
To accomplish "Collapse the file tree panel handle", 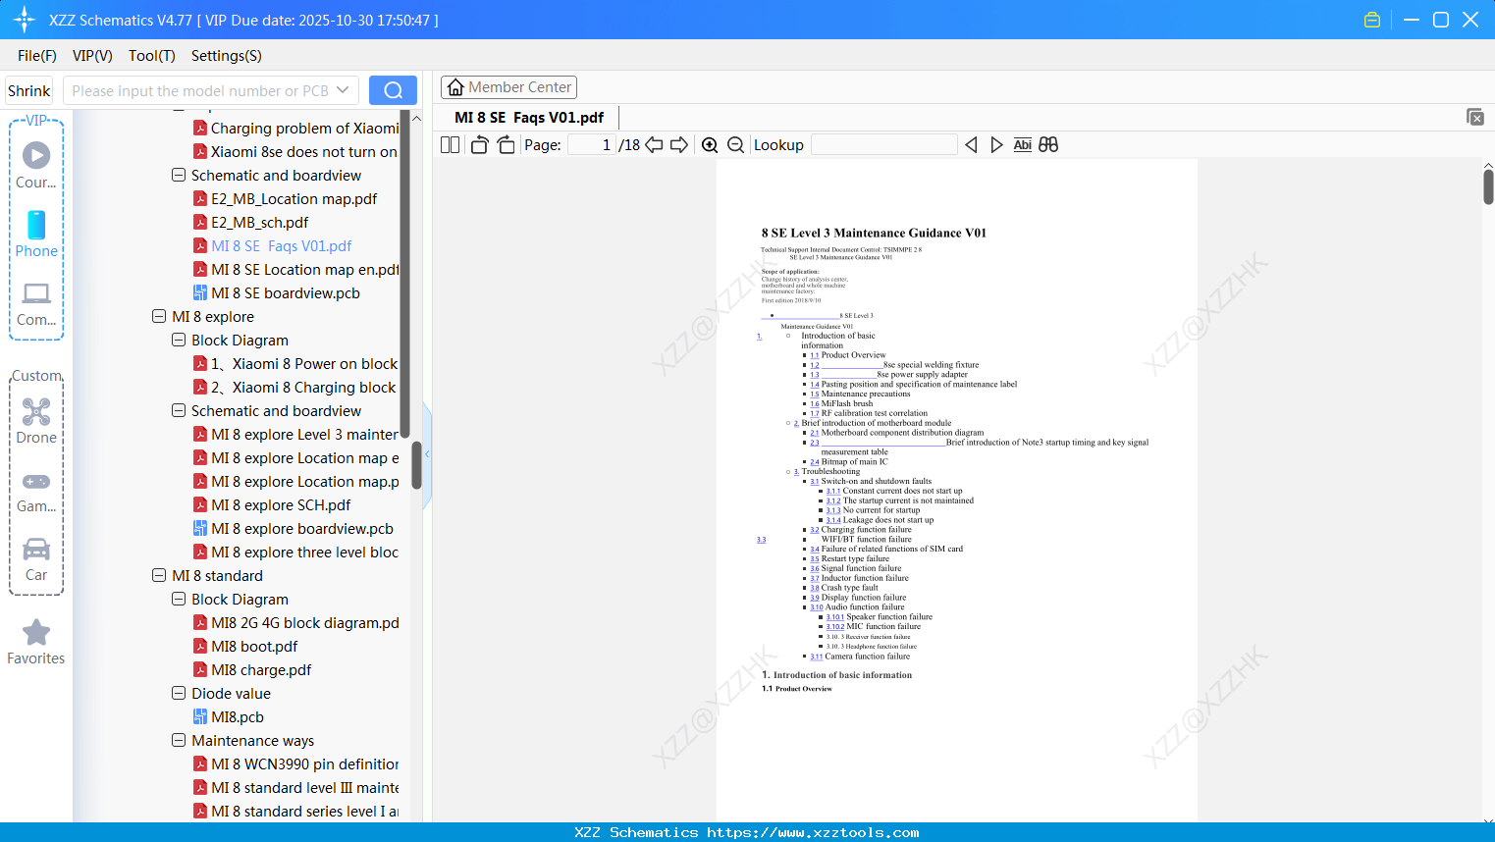I will click(x=427, y=454).
